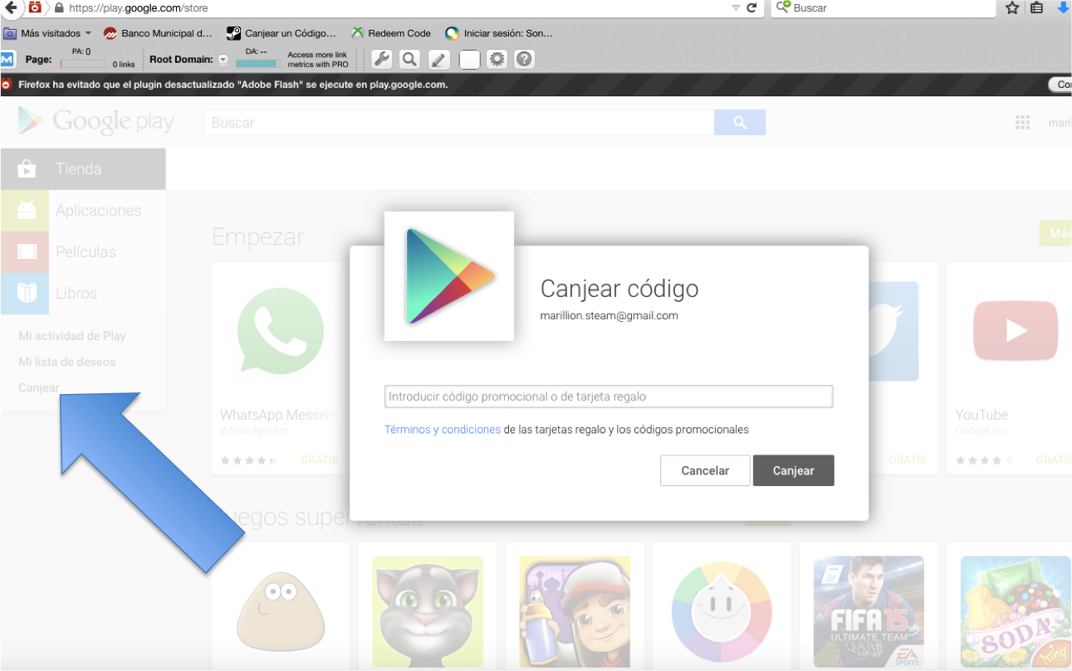Open the Pou game thumbnail

click(x=281, y=612)
